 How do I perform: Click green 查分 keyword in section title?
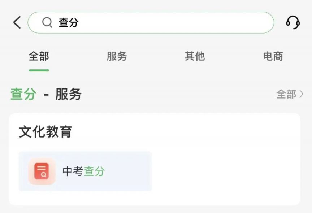tap(23, 94)
